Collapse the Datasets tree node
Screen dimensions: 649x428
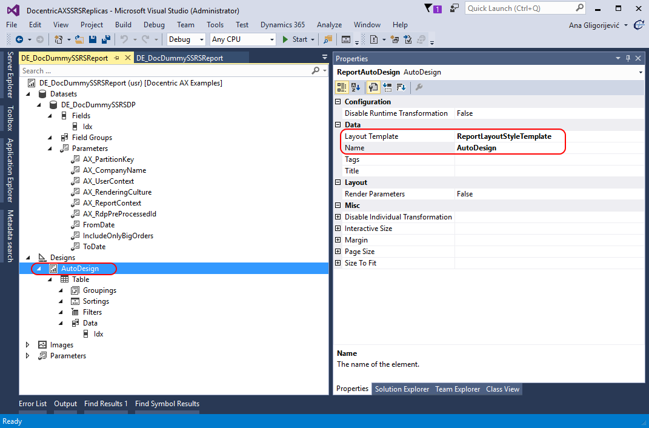tap(28, 94)
